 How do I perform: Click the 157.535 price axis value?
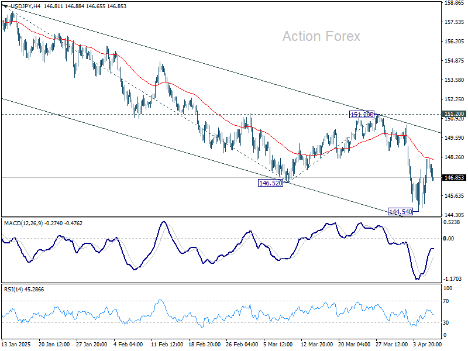[454, 22]
